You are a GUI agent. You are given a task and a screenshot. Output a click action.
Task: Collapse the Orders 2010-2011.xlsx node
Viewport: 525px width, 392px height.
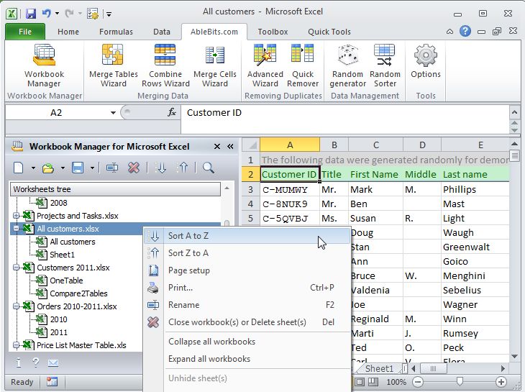tap(16, 306)
